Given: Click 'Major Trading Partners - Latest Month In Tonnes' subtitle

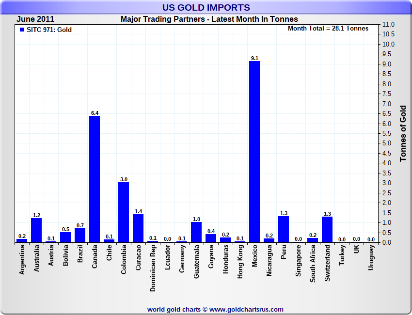Looking at the screenshot, I should pyautogui.click(x=209, y=19).
